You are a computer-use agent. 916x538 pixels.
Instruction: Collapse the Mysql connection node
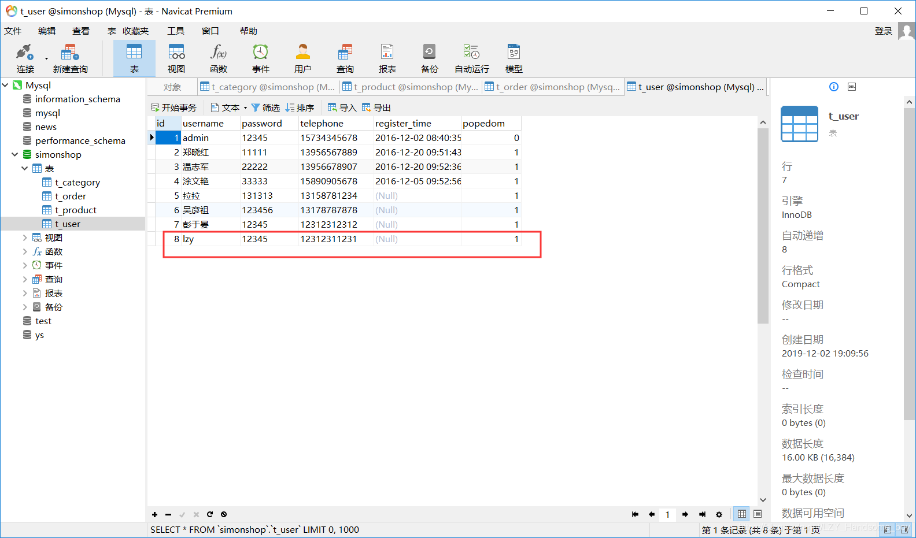click(x=5, y=85)
